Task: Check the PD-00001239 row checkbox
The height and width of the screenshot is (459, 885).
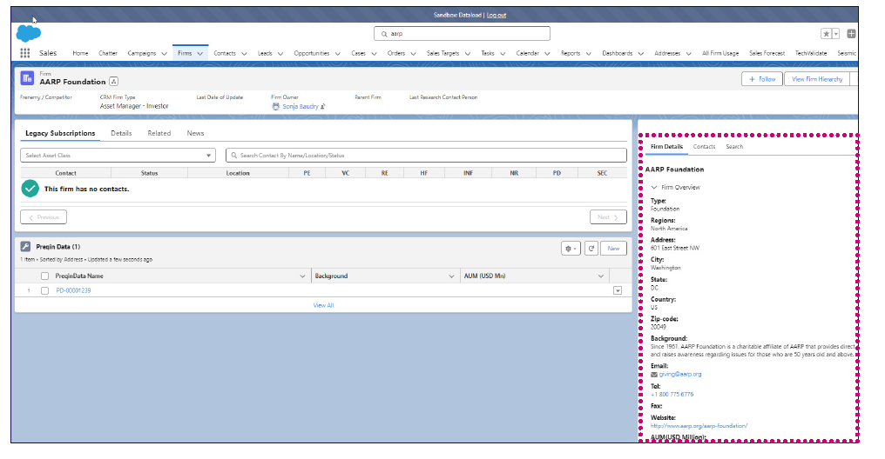Action: (44, 290)
